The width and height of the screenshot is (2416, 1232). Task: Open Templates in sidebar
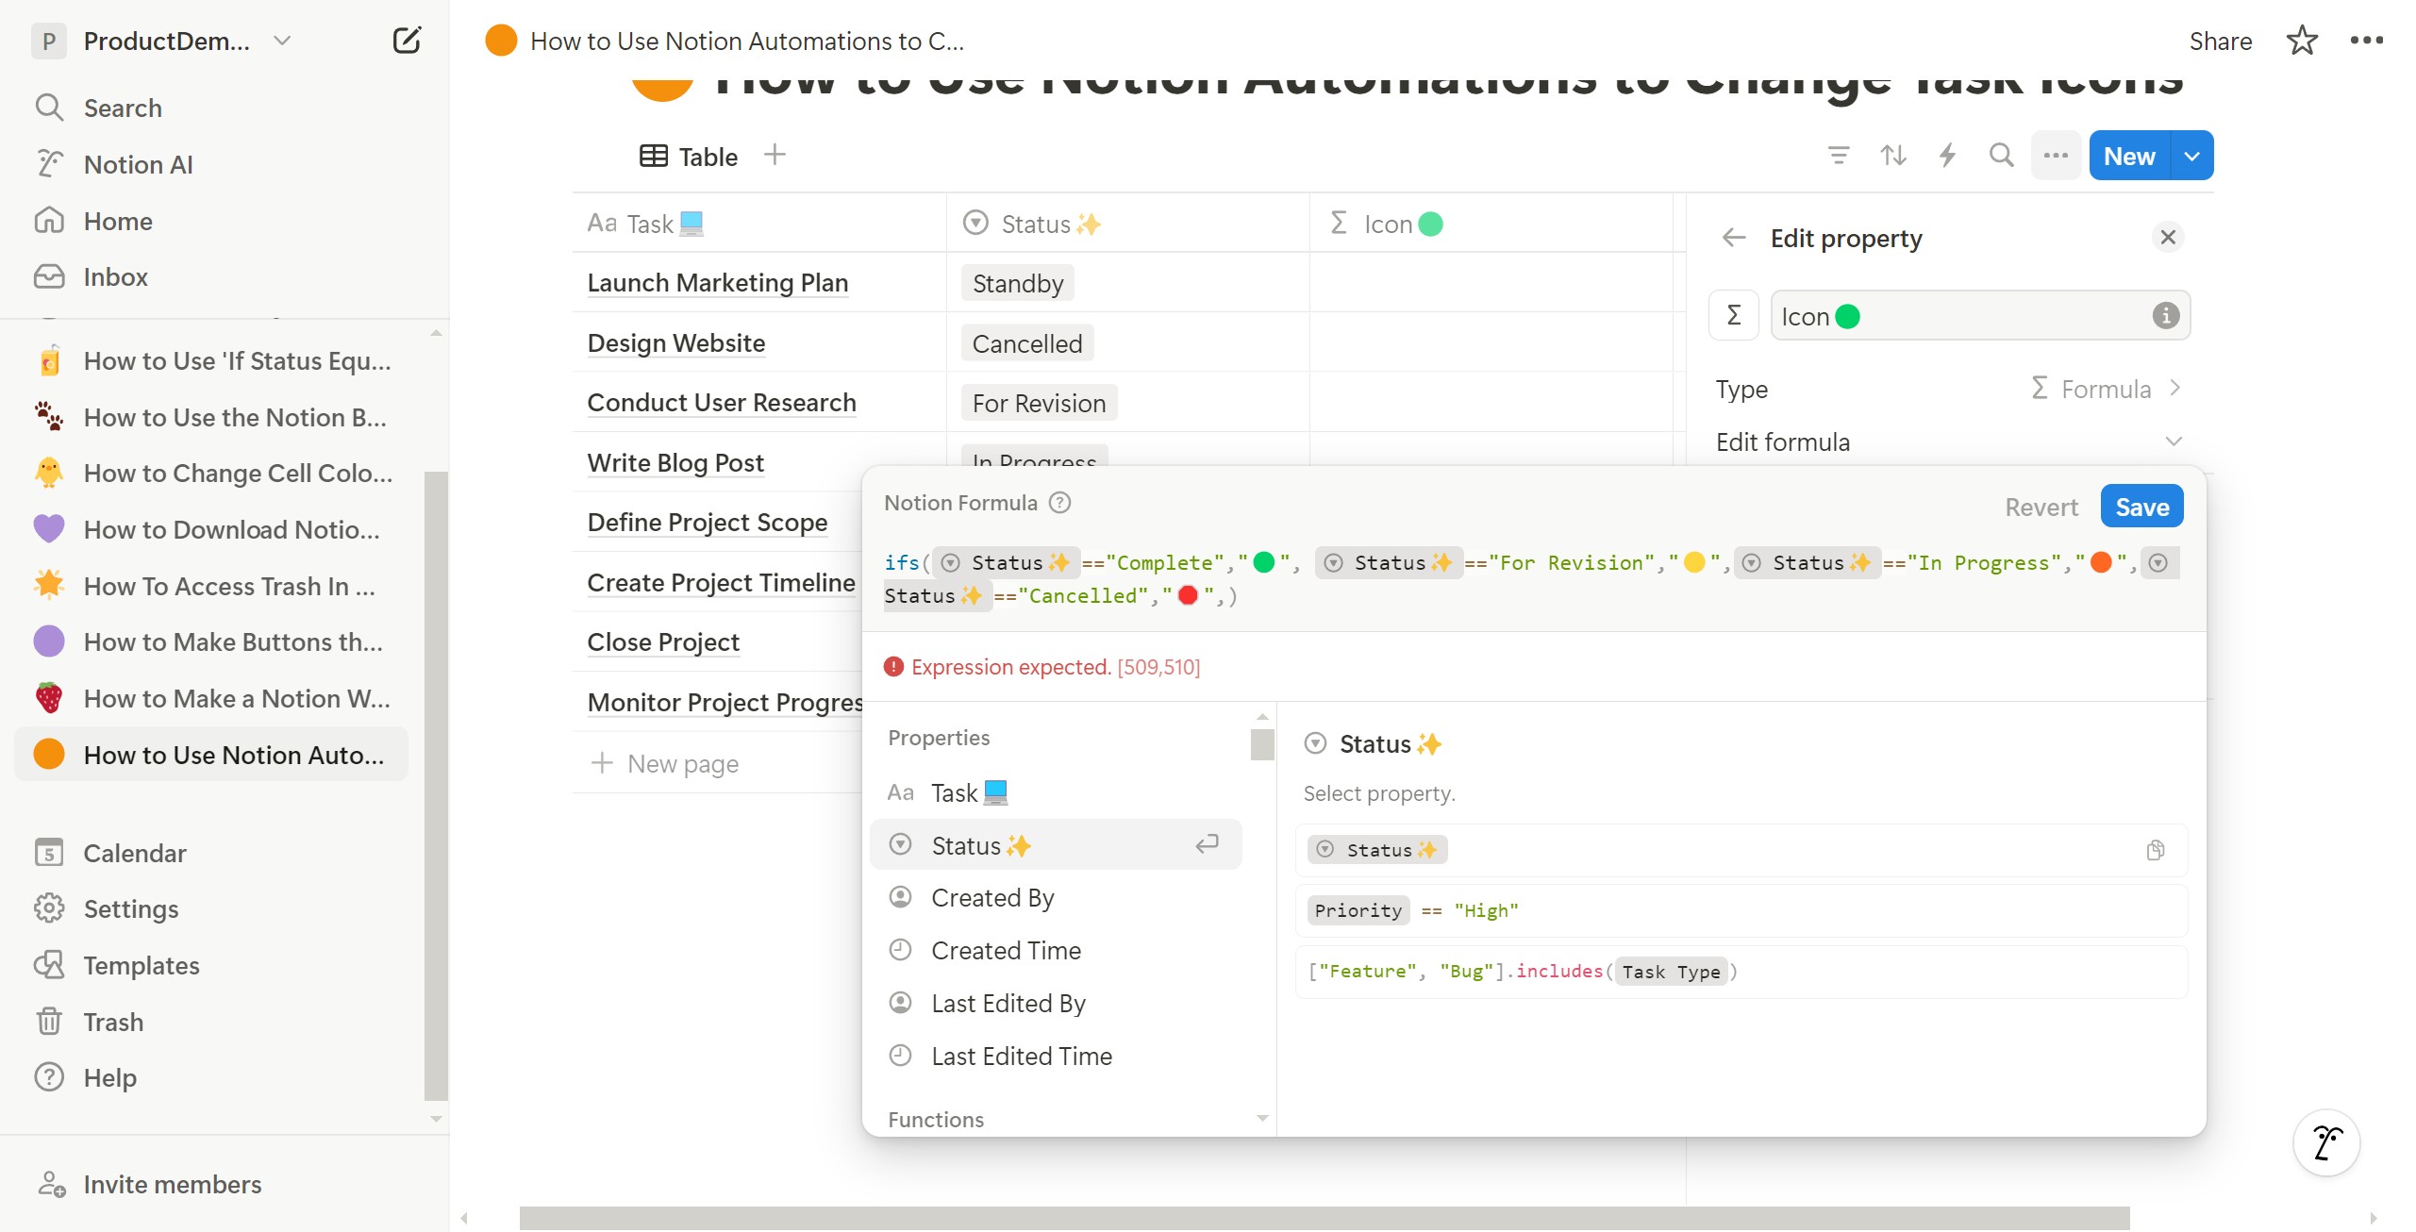[x=141, y=965]
